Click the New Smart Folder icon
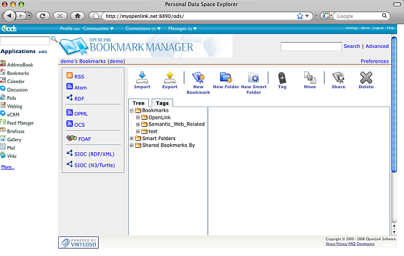404x256 pixels. [x=254, y=79]
